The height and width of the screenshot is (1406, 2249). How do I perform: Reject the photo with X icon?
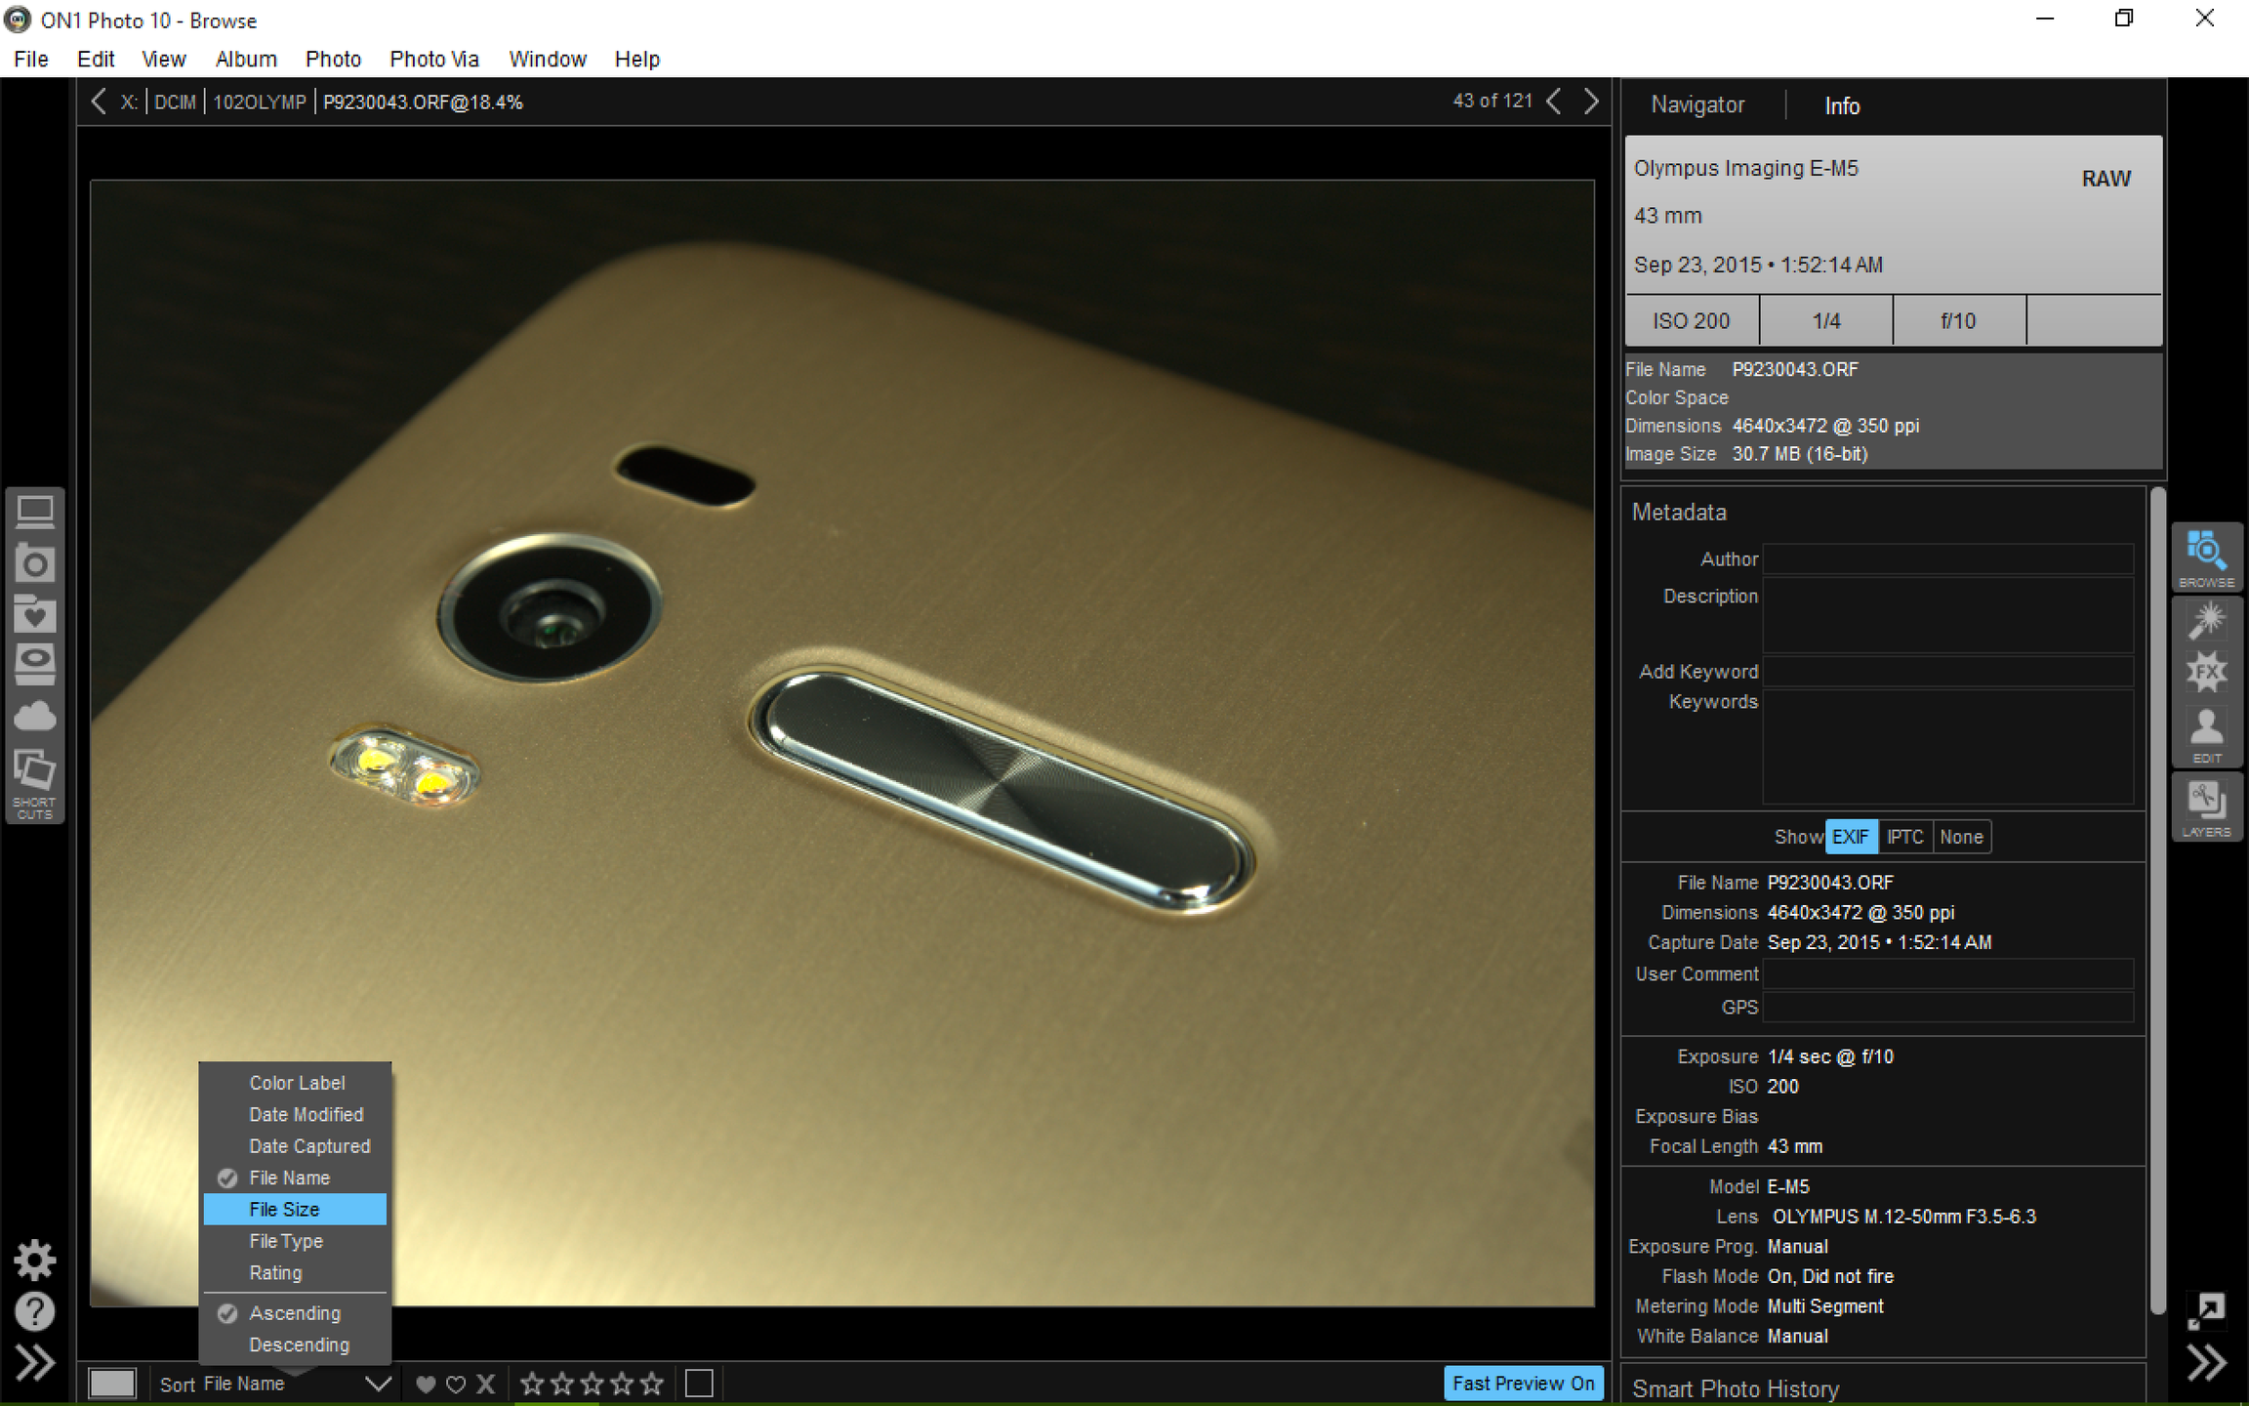(x=486, y=1384)
